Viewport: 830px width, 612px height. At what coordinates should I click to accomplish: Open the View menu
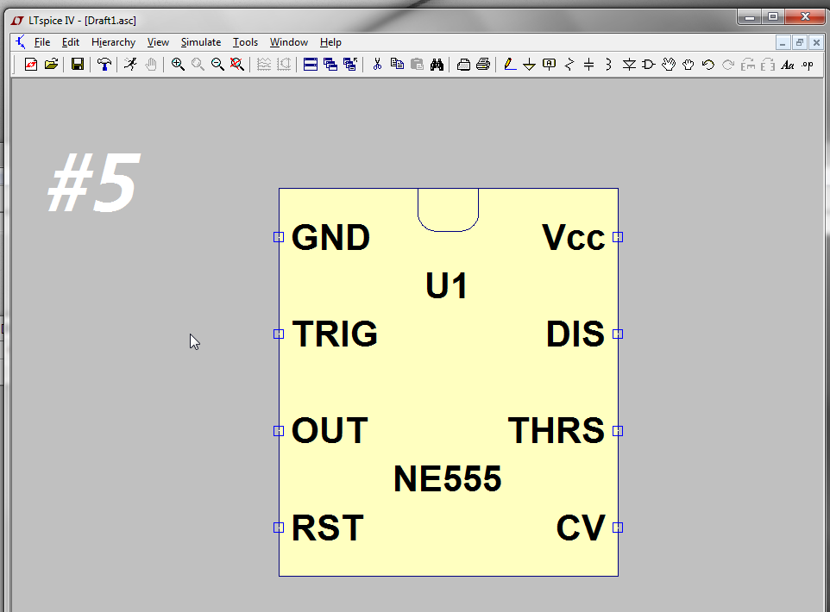[x=158, y=42]
